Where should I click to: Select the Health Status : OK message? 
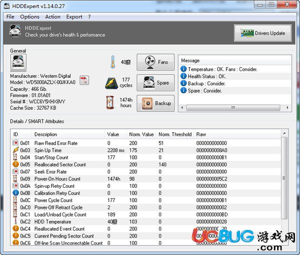pyautogui.click(x=207, y=76)
